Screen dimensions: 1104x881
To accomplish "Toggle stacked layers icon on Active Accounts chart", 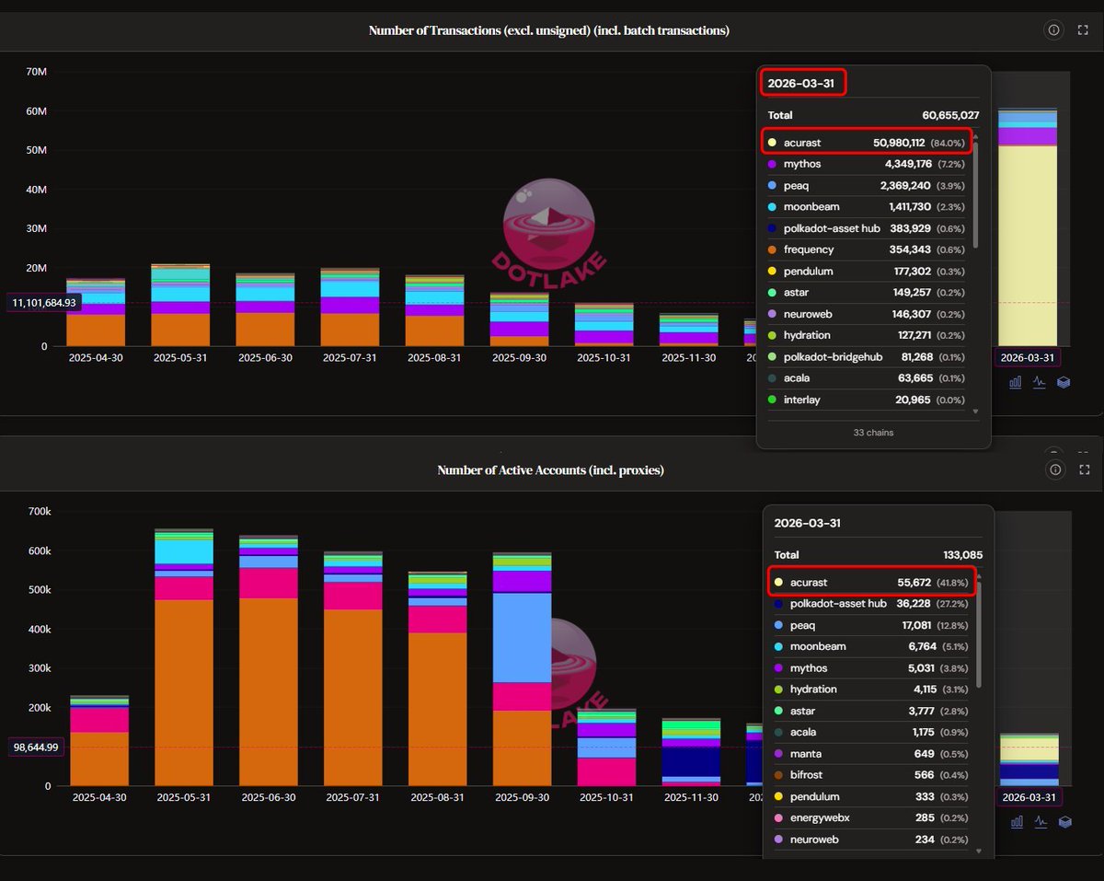I will [1064, 822].
